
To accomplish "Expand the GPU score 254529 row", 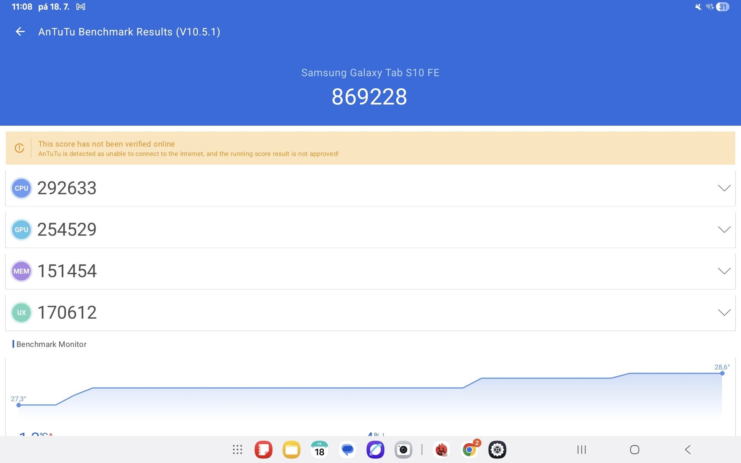I will [x=724, y=230].
